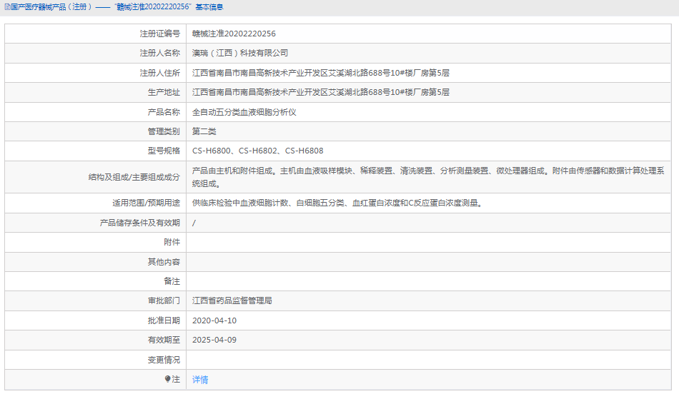Click the 产品储存条件及有效期 label
This screenshot has height=394, width=679.
click(139, 223)
